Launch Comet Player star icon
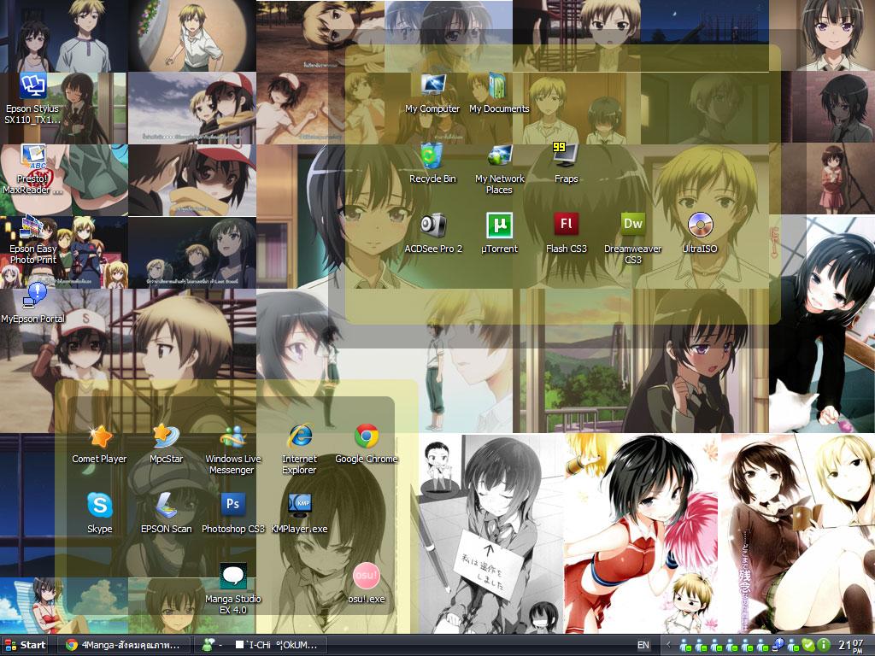This screenshot has height=656, width=875. (99, 444)
